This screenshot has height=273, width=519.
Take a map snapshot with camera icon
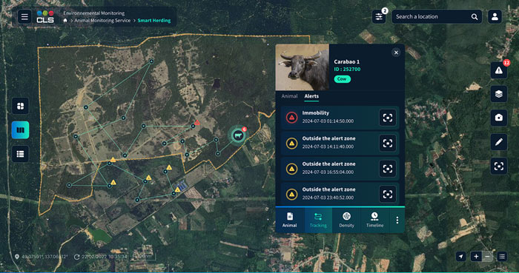click(499, 118)
